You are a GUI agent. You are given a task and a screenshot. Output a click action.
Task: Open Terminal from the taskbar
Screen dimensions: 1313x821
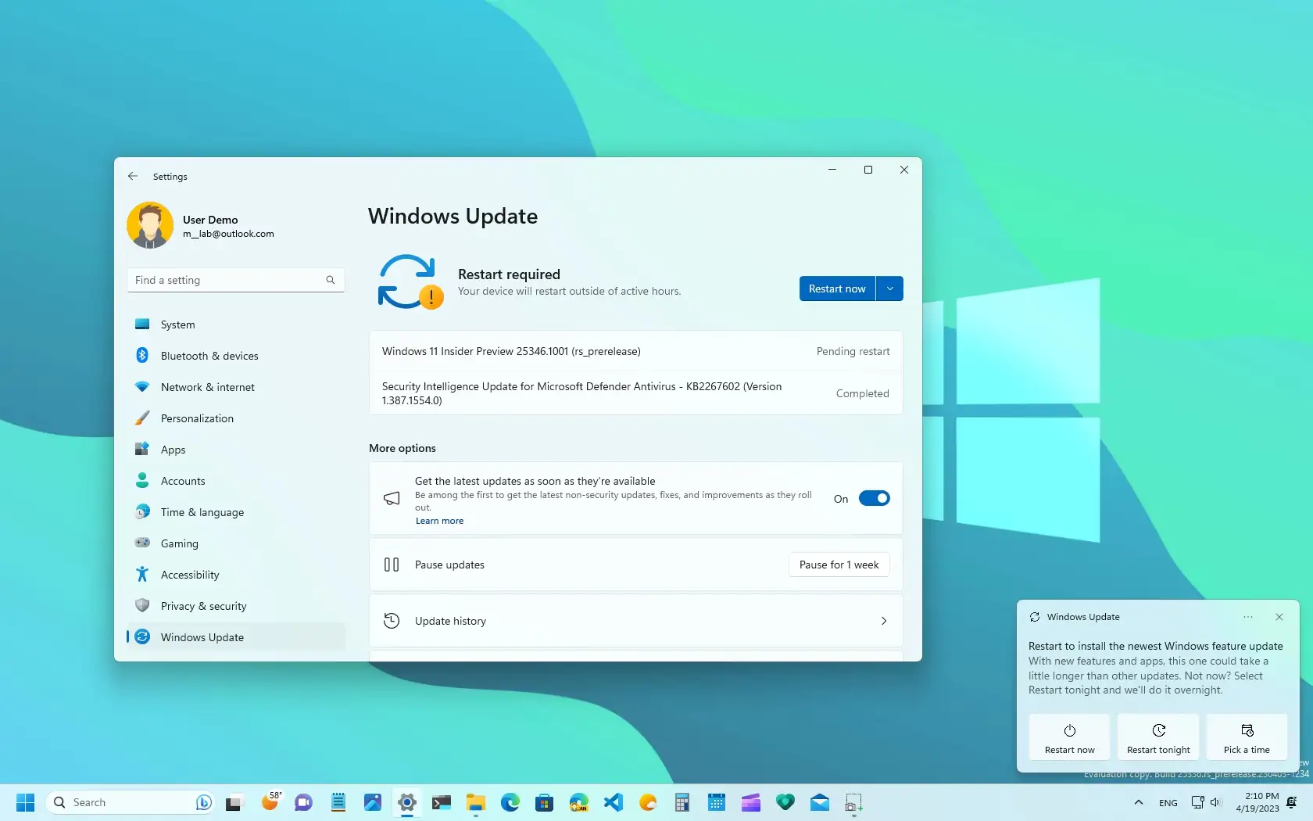441,802
